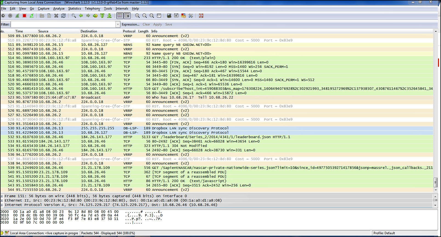Click the Expression... button

(x=131, y=24)
